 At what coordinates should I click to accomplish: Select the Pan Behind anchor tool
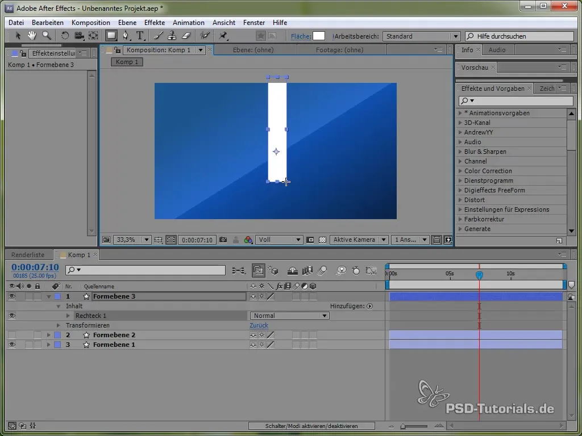93,36
